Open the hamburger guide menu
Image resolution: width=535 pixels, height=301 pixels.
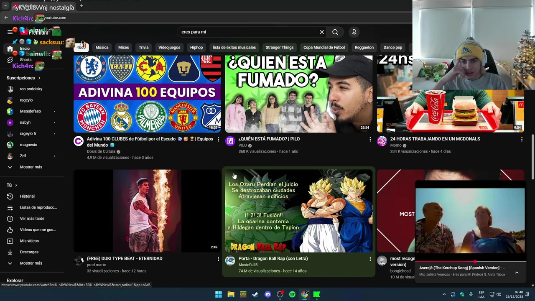(x=10, y=32)
